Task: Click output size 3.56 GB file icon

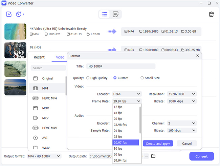Action: pos(183,31)
